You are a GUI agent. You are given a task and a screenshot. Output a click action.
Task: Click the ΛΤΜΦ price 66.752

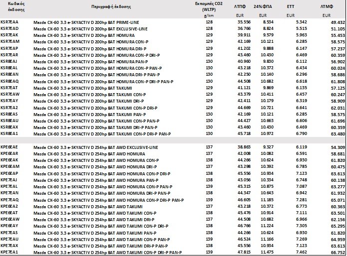pos(338,253)
